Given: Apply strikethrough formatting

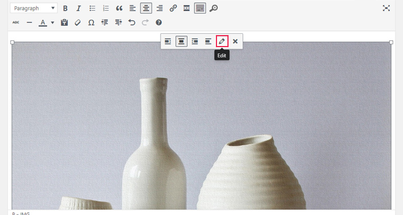Looking at the screenshot, I should (16, 22).
